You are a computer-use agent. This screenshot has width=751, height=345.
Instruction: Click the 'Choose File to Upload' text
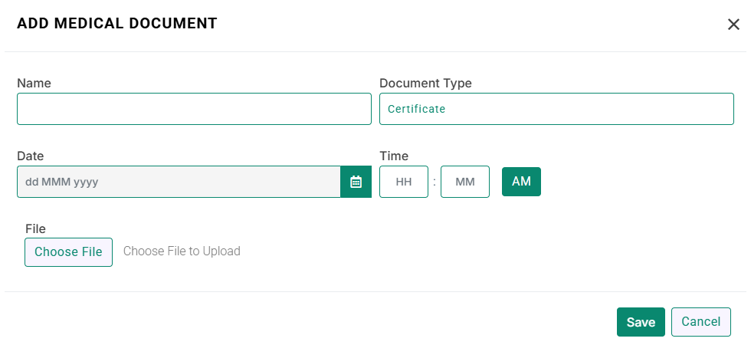tap(182, 251)
